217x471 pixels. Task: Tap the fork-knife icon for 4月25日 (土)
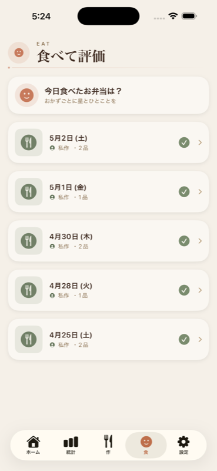pyautogui.click(x=28, y=340)
